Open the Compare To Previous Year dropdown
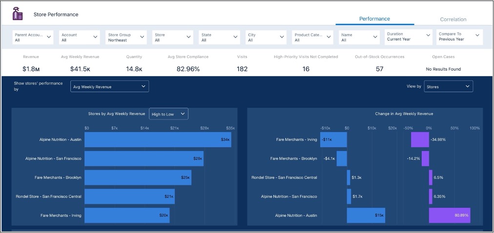The height and width of the screenshot is (233, 494). pos(458,38)
